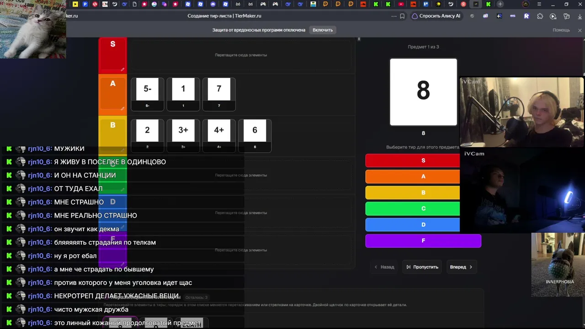585x329 pixels.
Task: Select the 7 card in tier A
Action: (x=219, y=94)
